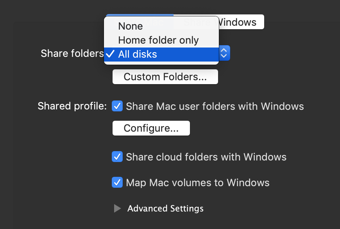Viewport: 340px width, 229px height.
Task: Click the Share folders label
Action: (x=72, y=53)
